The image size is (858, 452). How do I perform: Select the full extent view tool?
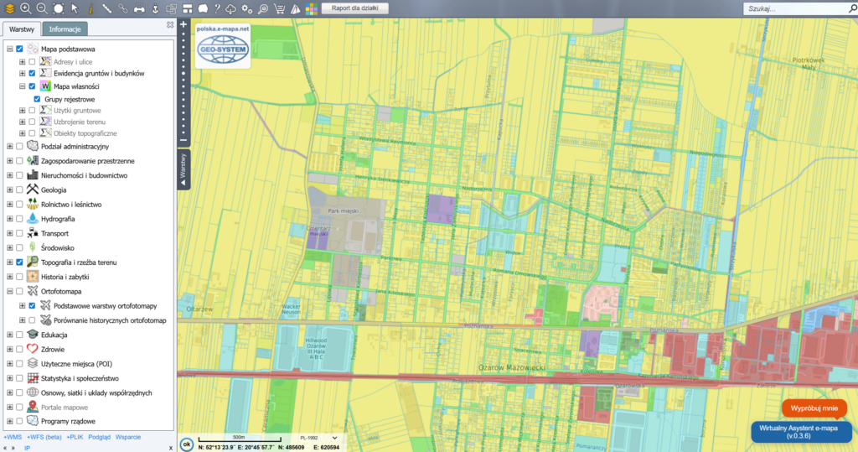click(x=58, y=8)
